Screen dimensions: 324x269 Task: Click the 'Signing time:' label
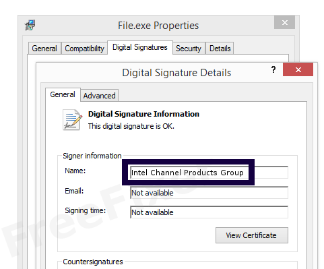tap(86, 210)
